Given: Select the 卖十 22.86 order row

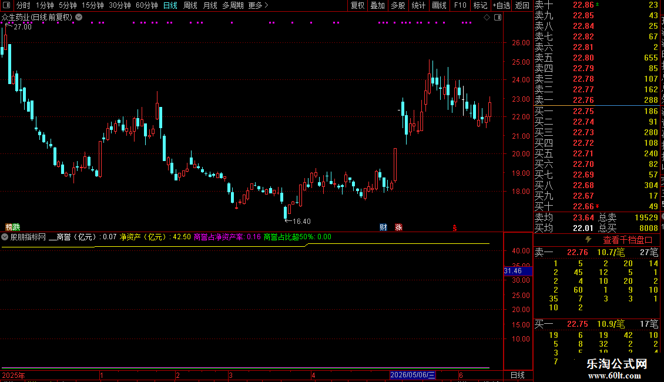Looking at the screenshot, I should [596, 5].
